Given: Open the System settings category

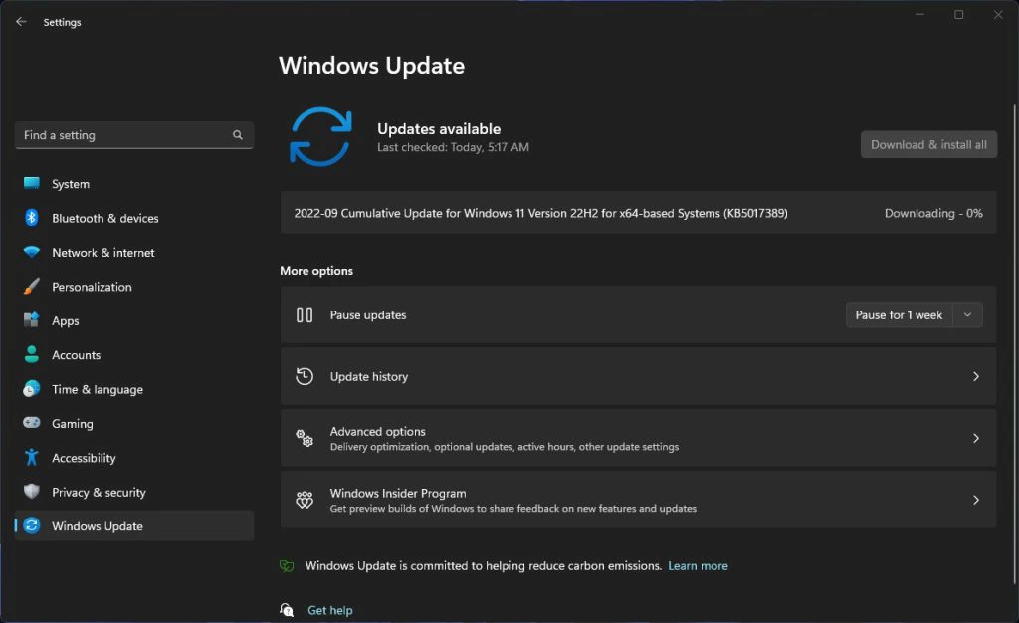Looking at the screenshot, I should point(134,184).
